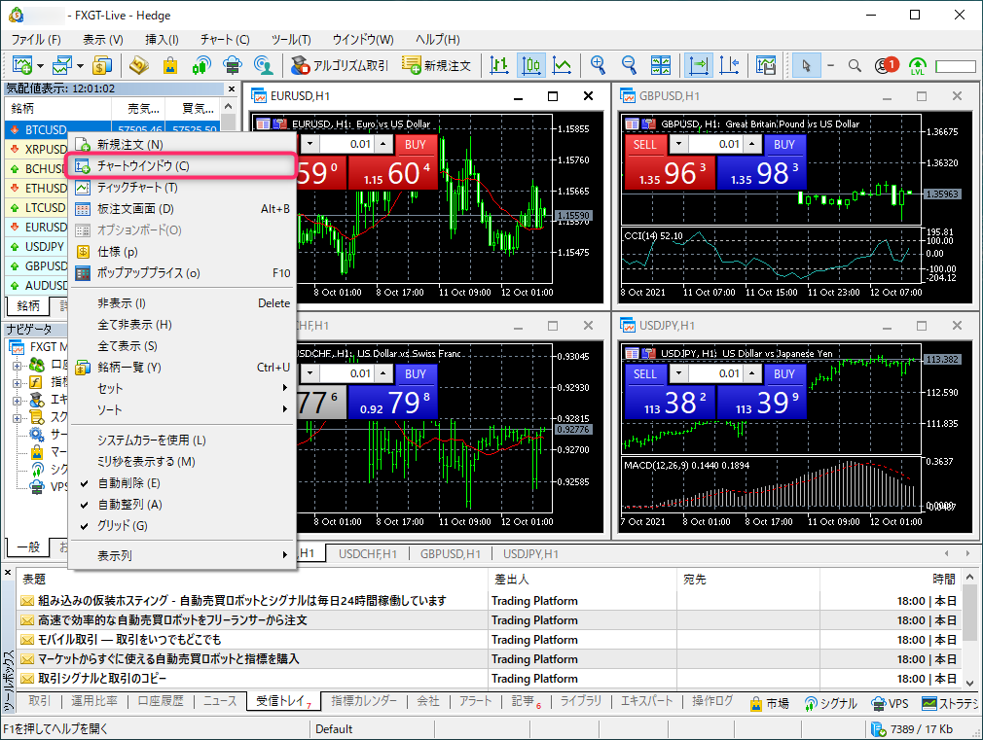The height and width of the screenshot is (740, 983).
Task: Zoom in on the chart
Action: 599,65
